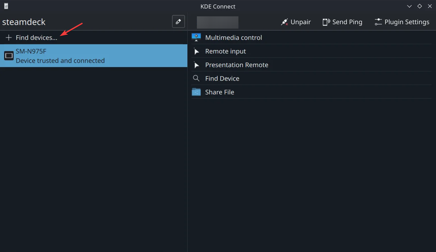The image size is (436, 252).
Task: Unpair the connected device
Action: (296, 22)
